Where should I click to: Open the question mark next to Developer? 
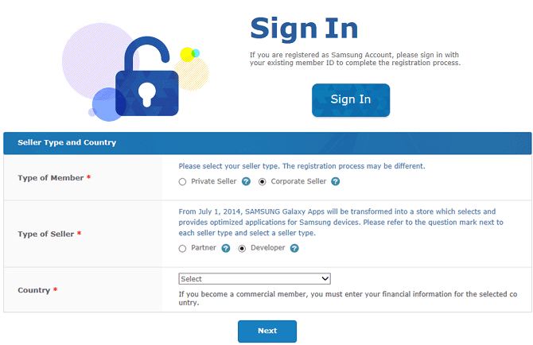click(294, 248)
